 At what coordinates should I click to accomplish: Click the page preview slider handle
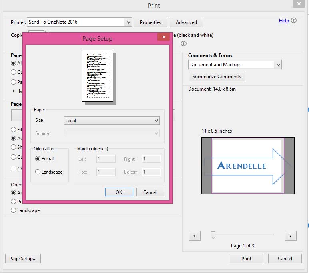pos(213,235)
